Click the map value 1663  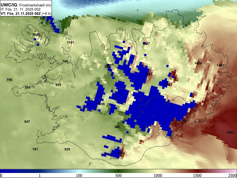tap(230, 133)
